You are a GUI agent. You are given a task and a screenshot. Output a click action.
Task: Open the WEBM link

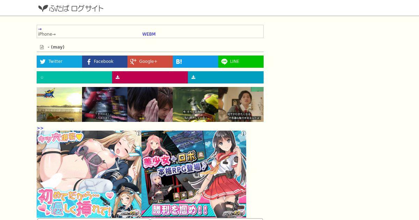[149, 34]
